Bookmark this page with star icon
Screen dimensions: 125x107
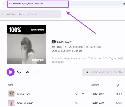[124, 4]
